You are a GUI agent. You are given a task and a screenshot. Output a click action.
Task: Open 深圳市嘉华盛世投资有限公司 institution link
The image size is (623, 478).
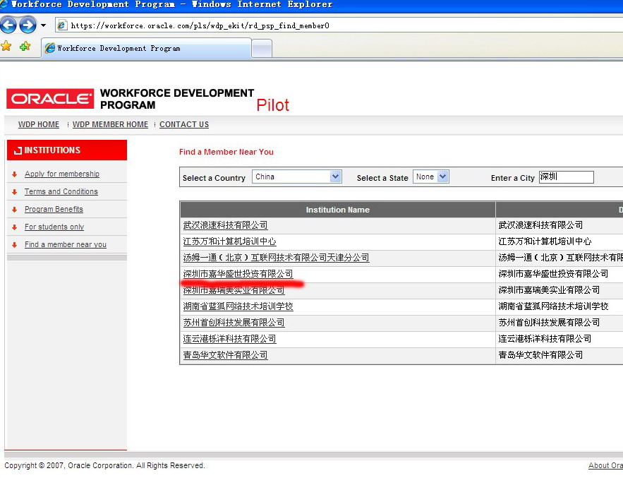click(x=238, y=274)
